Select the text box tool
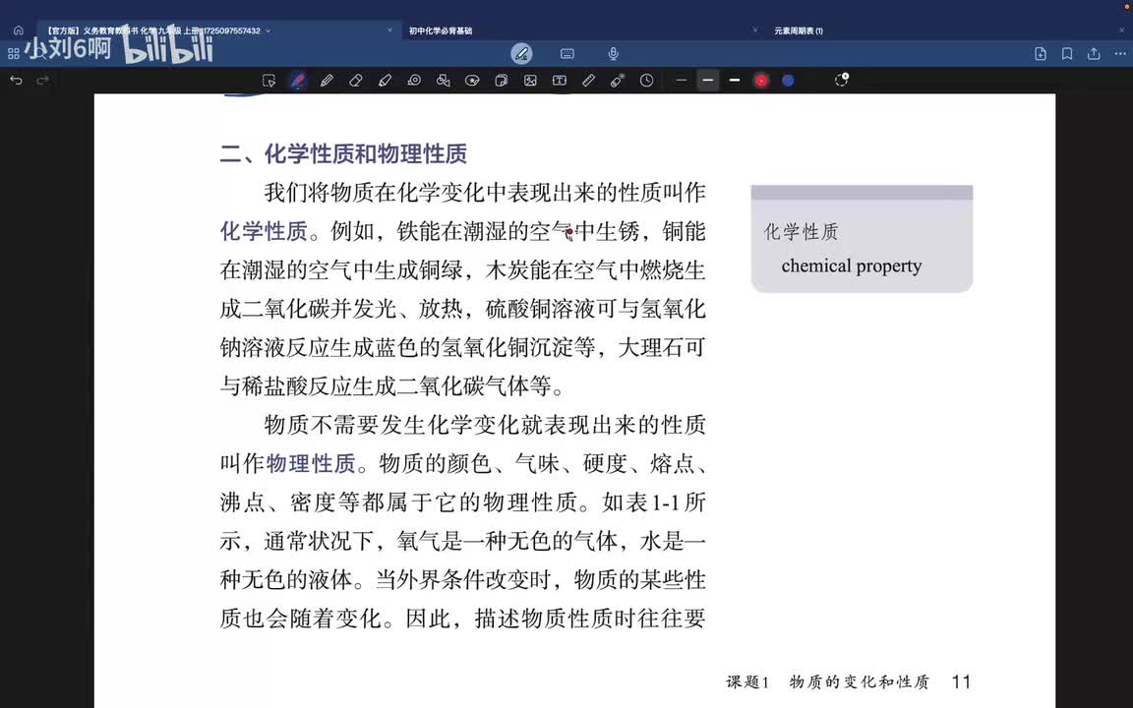1133x708 pixels. coord(560,81)
